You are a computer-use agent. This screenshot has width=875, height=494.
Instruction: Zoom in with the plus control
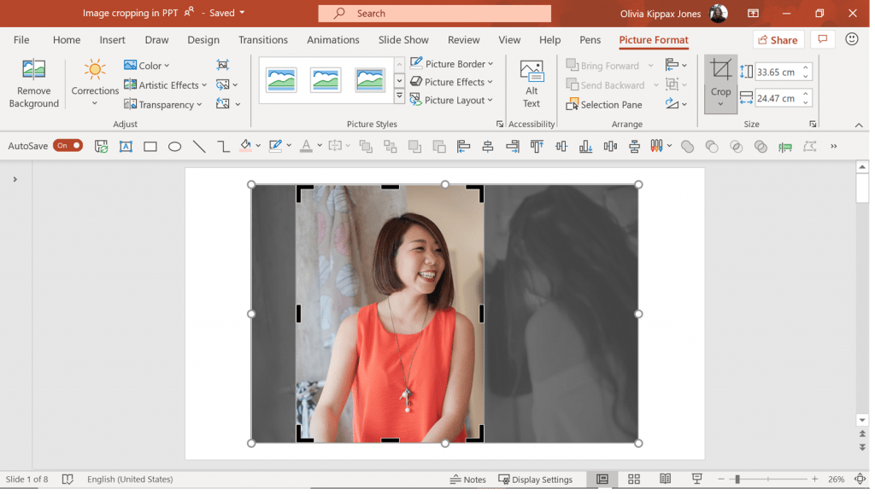click(814, 479)
